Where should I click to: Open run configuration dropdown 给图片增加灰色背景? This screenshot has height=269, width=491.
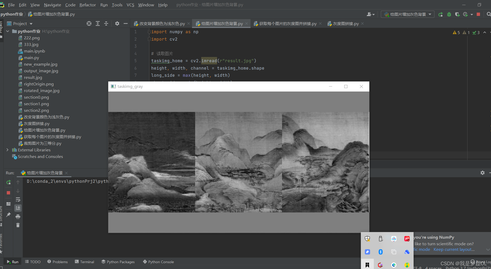click(x=408, y=14)
